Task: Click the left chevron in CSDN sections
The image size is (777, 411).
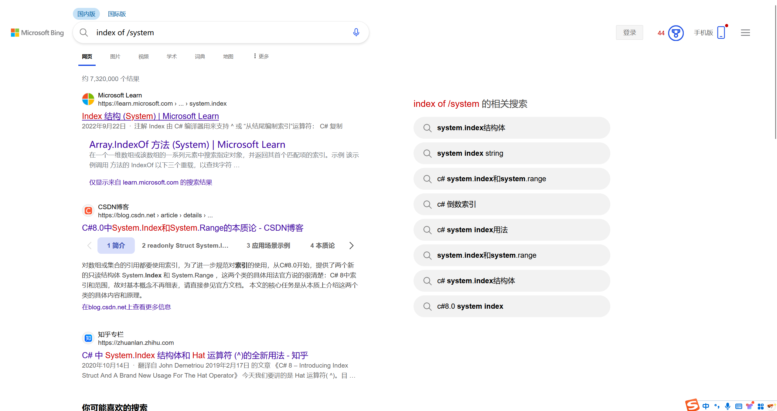Action: point(89,246)
